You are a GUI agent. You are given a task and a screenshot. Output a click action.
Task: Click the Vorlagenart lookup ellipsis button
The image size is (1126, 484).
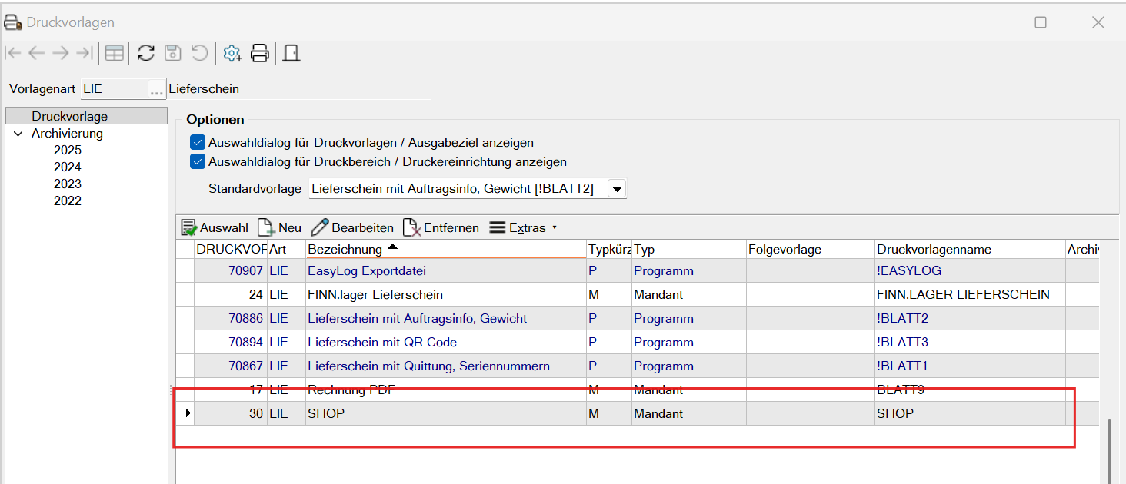(x=156, y=89)
